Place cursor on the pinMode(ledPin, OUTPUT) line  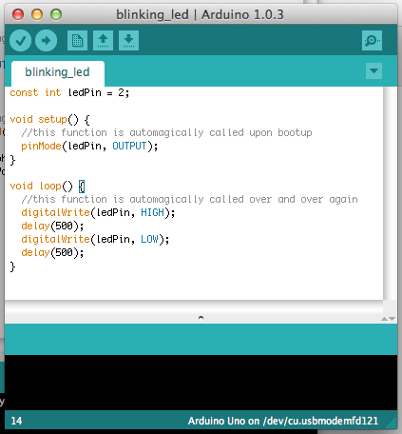click(x=89, y=146)
